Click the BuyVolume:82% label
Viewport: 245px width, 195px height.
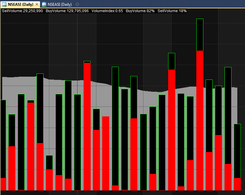pyautogui.click(x=140, y=11)
